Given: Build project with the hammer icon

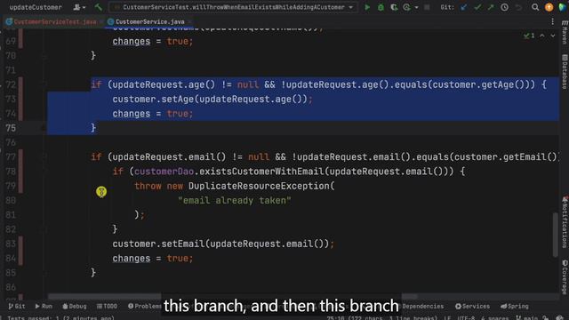Looking at the screenshot, I should tap(98, 7).
